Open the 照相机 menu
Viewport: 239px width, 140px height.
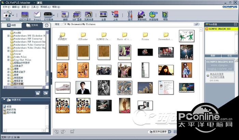45,7
